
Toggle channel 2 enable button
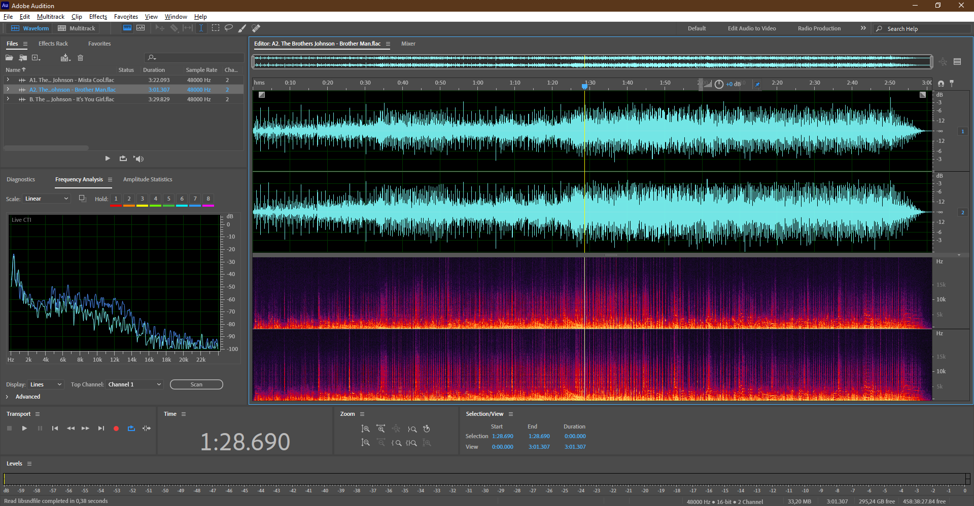(962, 212)
